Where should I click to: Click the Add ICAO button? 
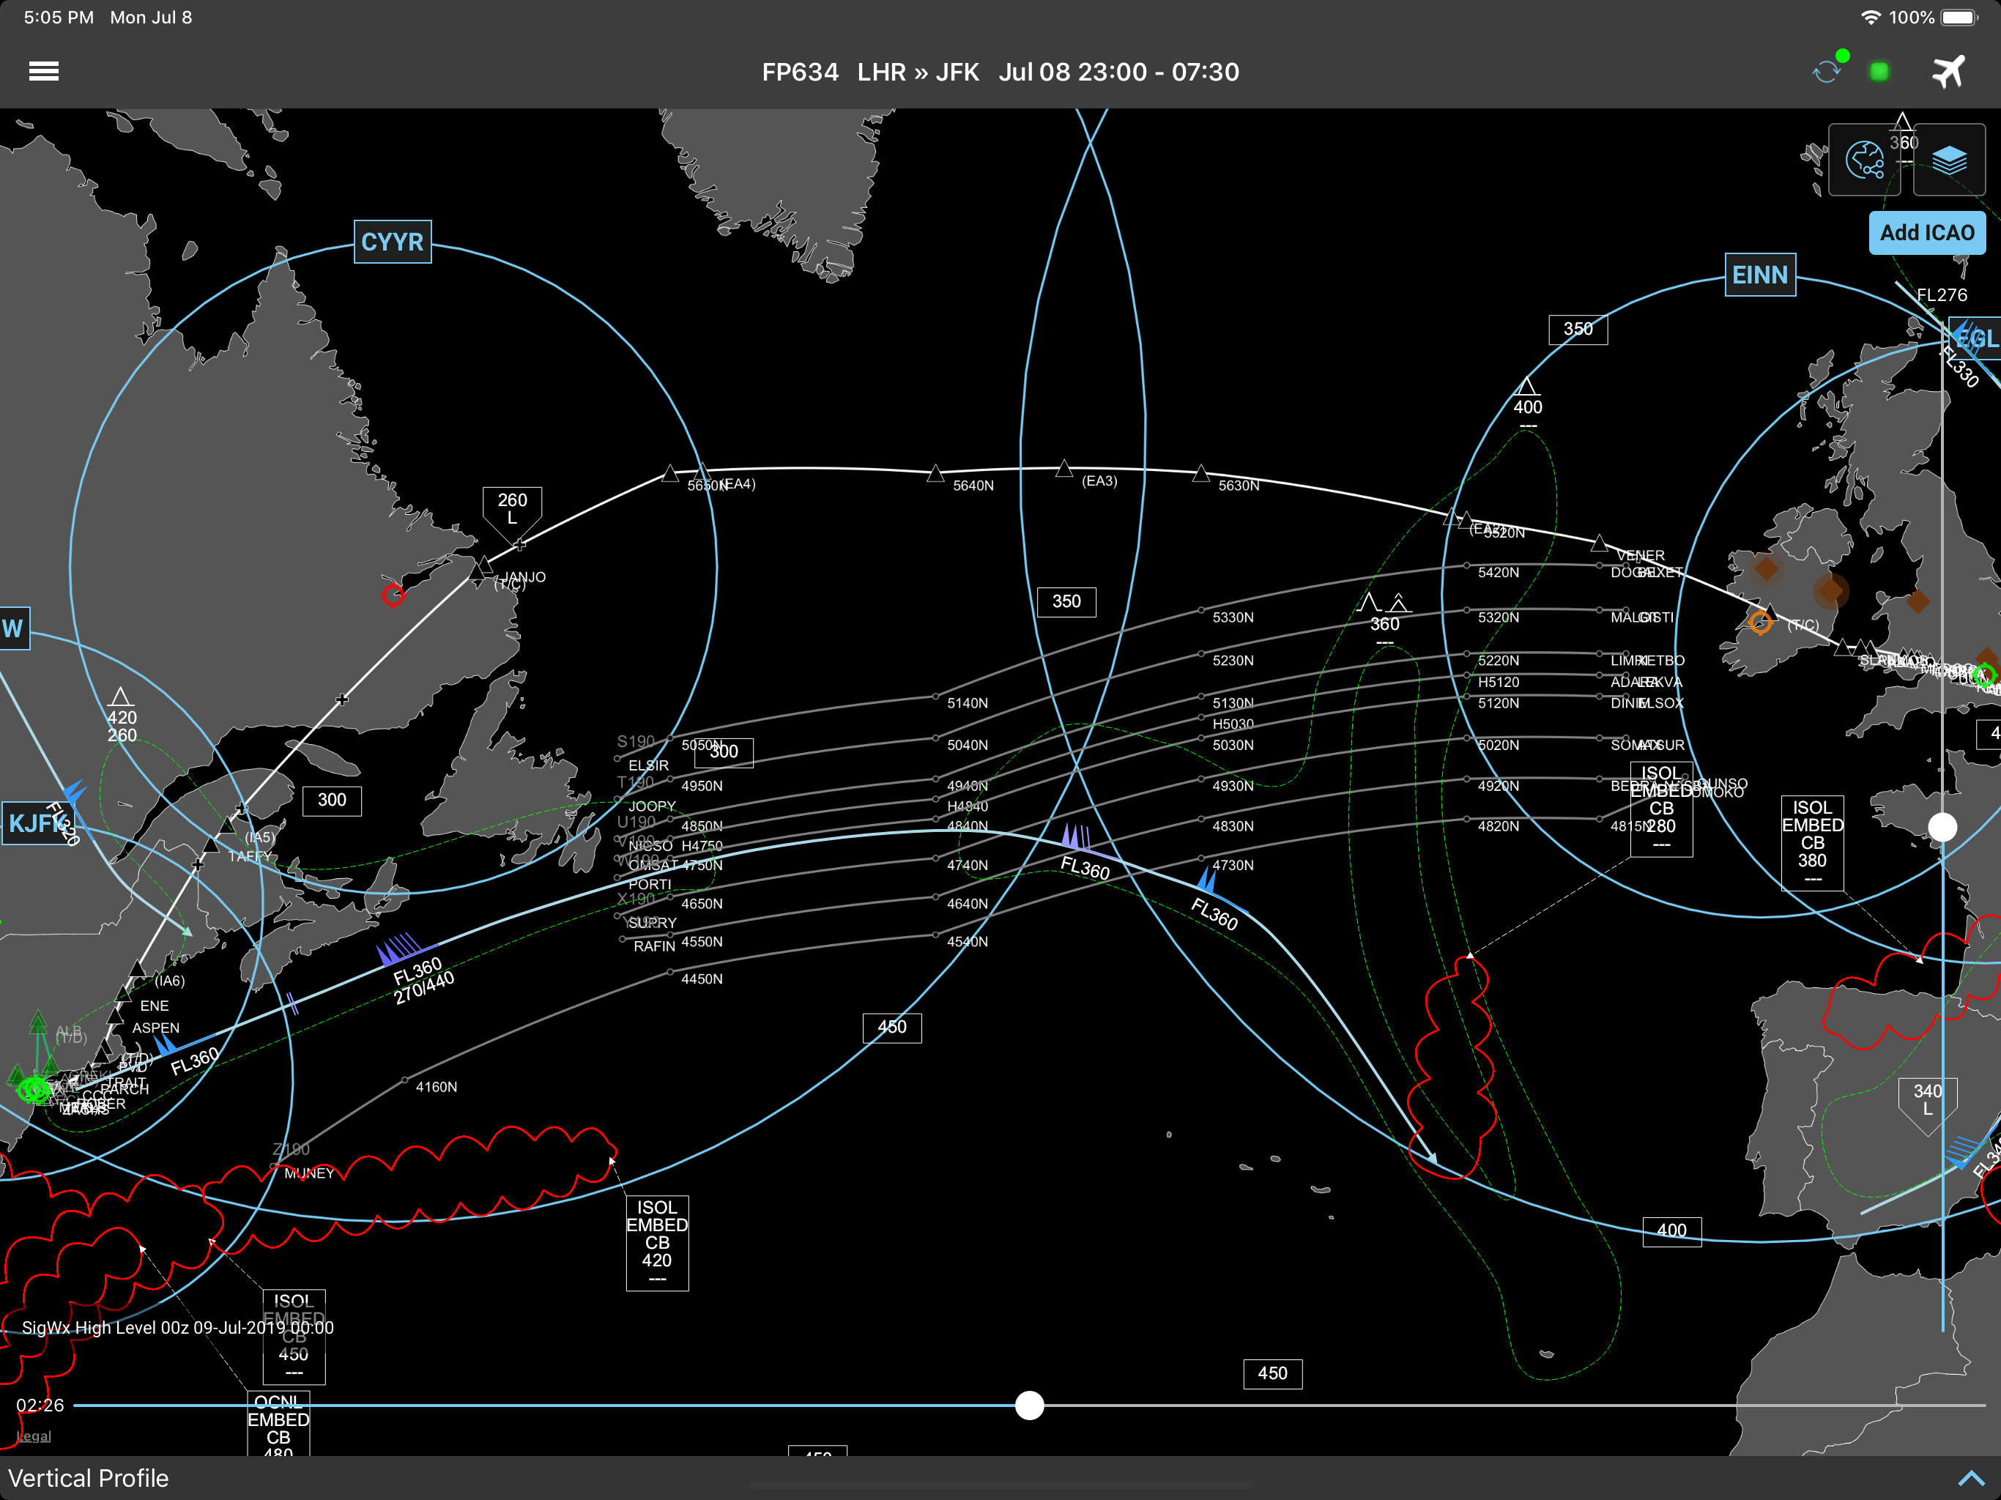pyautogui.click(x=1927, y=232)
